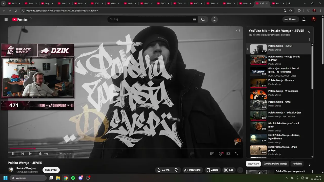Screen dimensions: 324x182
Task: Bookmark this page with star icon
Action: click(291, 11)
